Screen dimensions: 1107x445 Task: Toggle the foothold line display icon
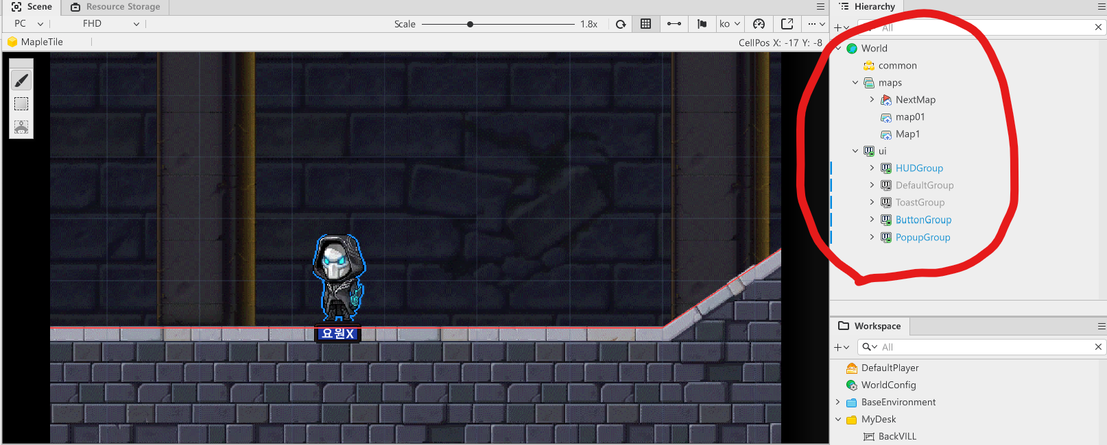coord(674,24)
